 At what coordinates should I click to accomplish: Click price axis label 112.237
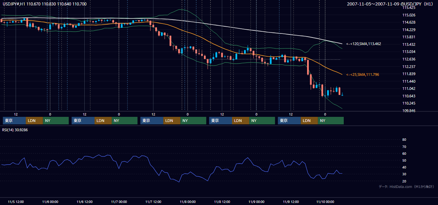point(409,66)
